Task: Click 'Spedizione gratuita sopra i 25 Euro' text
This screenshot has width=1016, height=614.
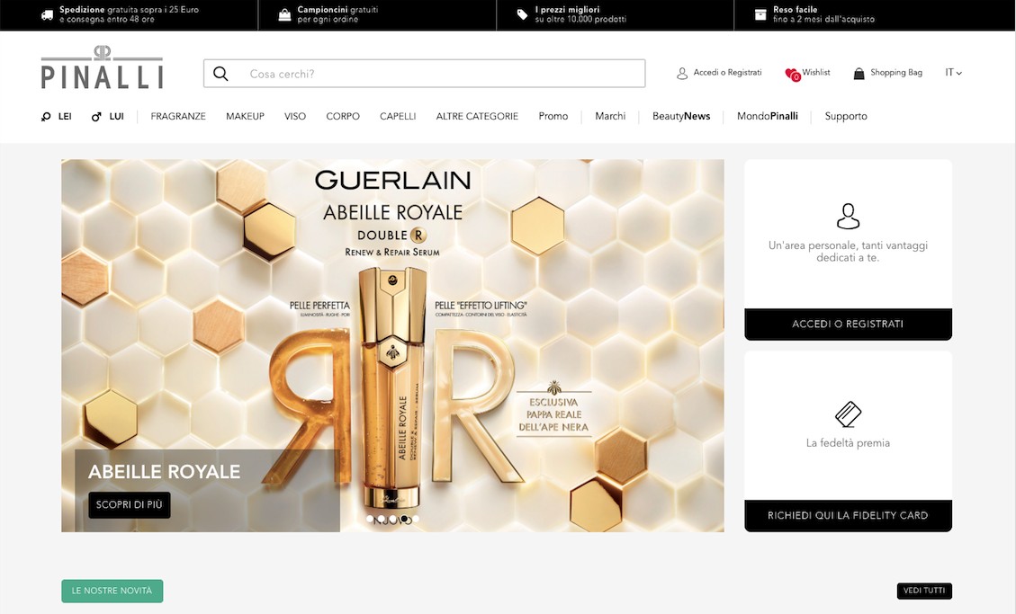Action: pos(129,10)
